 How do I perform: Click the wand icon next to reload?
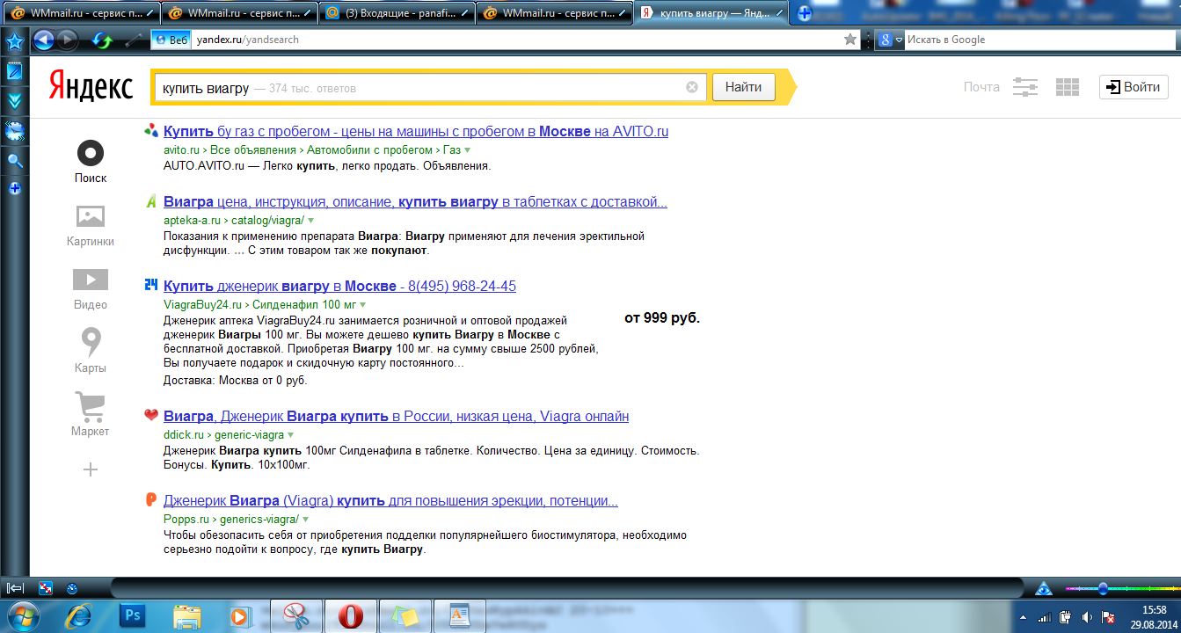[x=133, y=40]
